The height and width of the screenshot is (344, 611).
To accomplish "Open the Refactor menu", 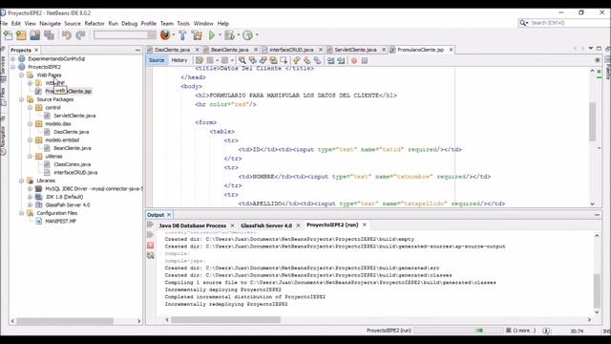I will tap(95, 23).
